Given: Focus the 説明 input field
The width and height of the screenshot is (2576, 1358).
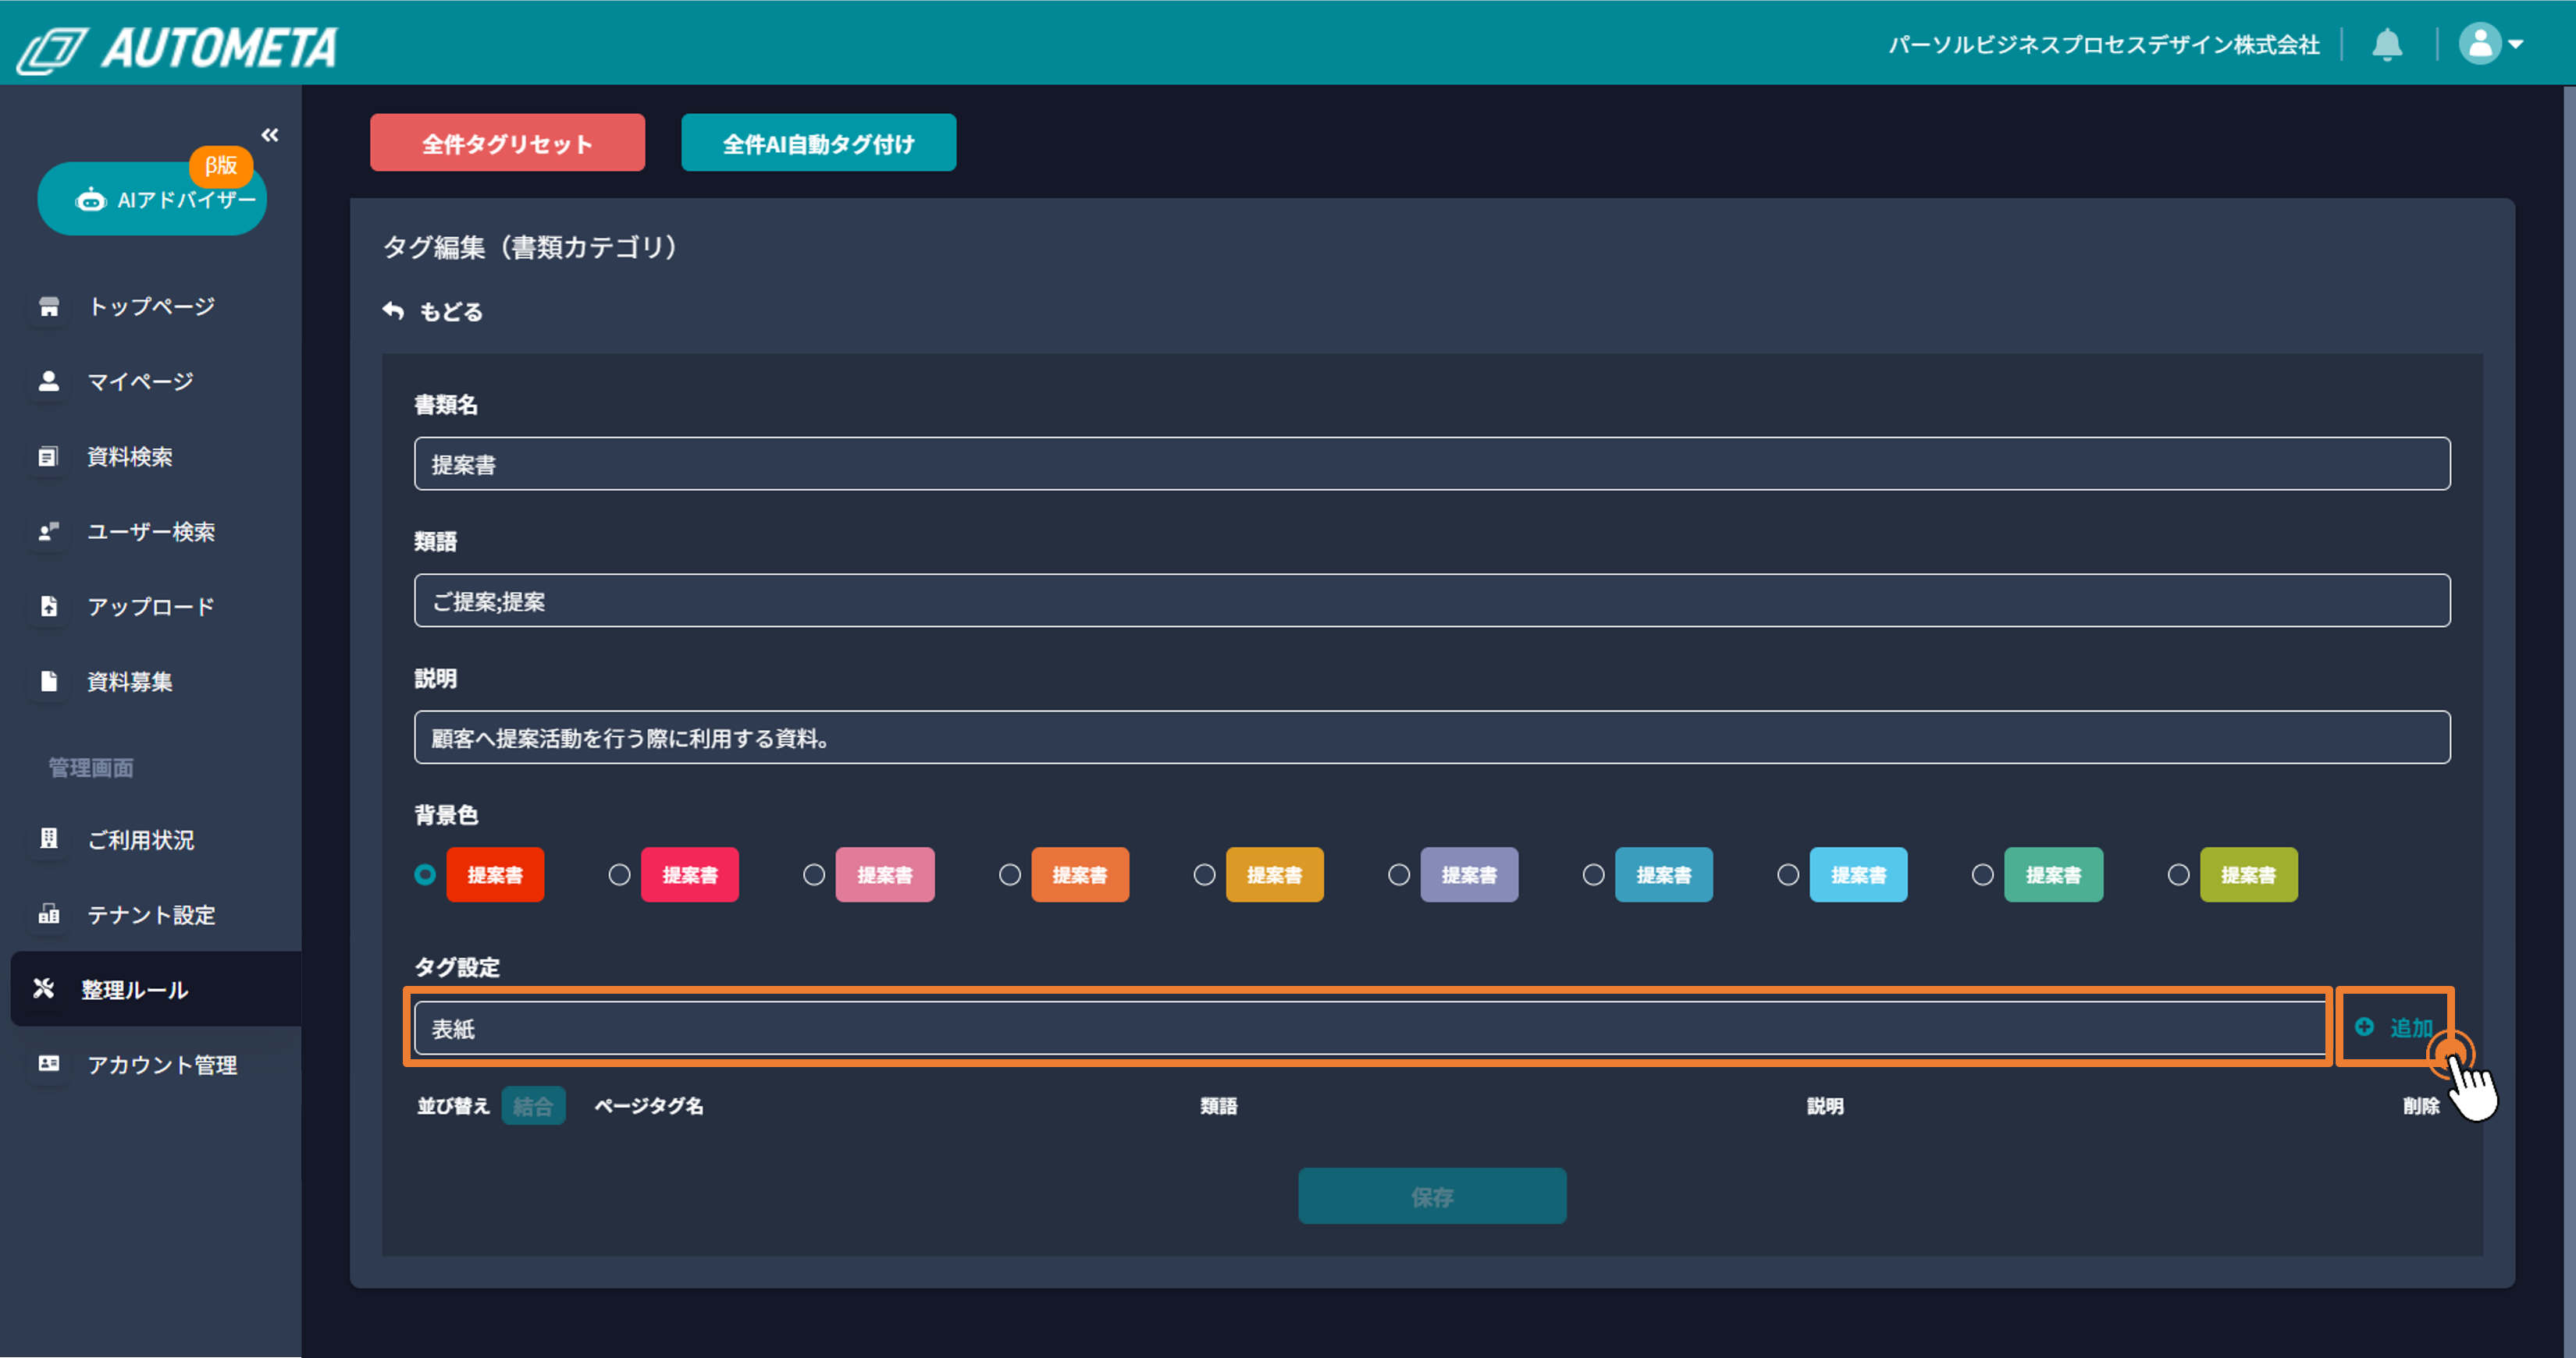Looking at the screenshot, I should point(1432,737).
